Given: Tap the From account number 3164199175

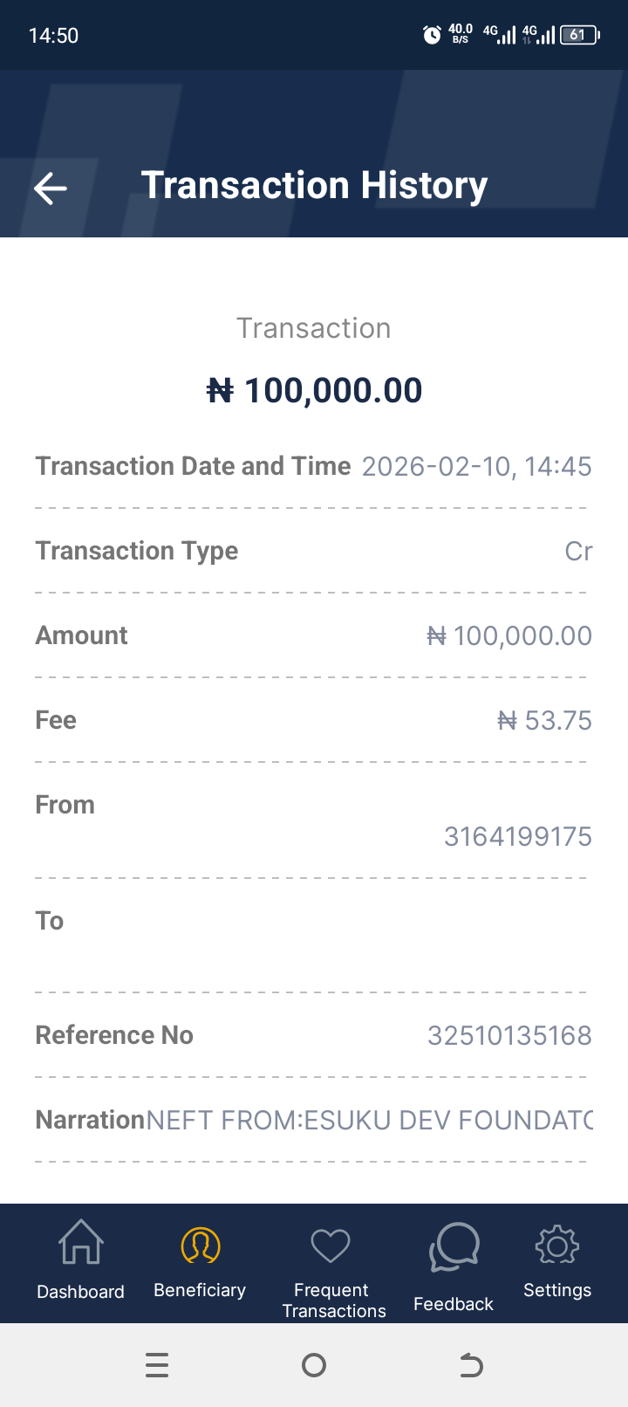Looking at the screenshot, I should click(518, 837).
